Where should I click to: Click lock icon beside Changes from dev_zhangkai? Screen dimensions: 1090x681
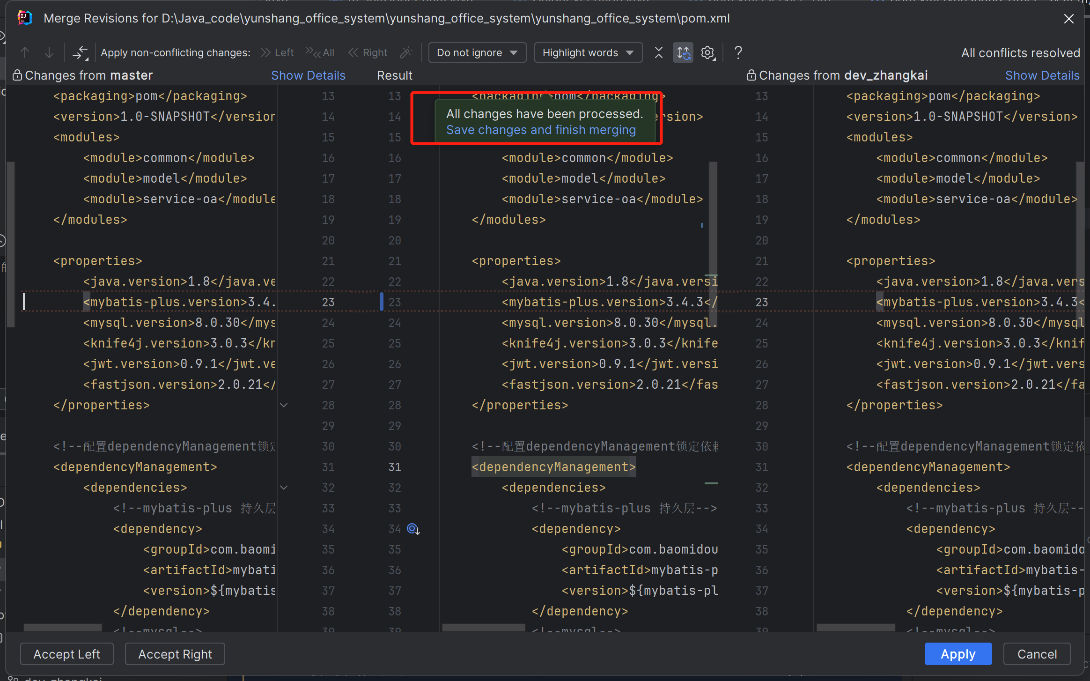(751, 75)
